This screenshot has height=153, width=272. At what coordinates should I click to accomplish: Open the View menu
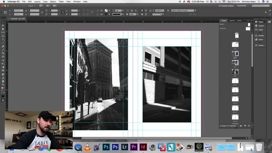tap(68, 2)
